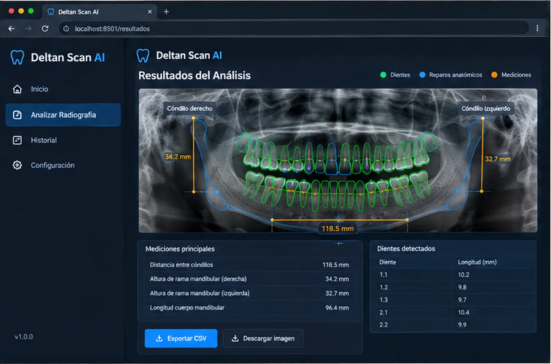Click the Inicio home icon
The width and height of the screenshot is (551, 364).
[x=17, y=89]
